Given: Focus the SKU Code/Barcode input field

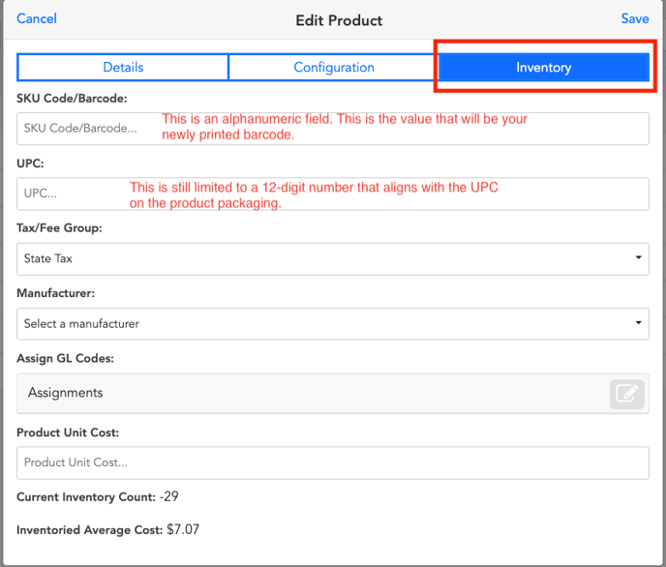Looking at the screenshot, I should [333, 129].
